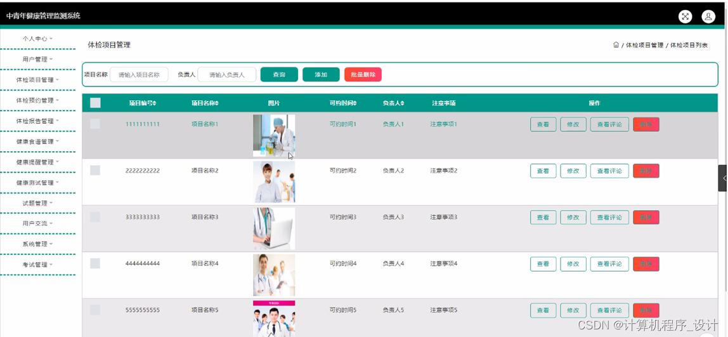Image resolution: width=728 pixels, height=337 pixels.
Task: Click the 批量删除 batch delete button
Action: coord(363,74)
